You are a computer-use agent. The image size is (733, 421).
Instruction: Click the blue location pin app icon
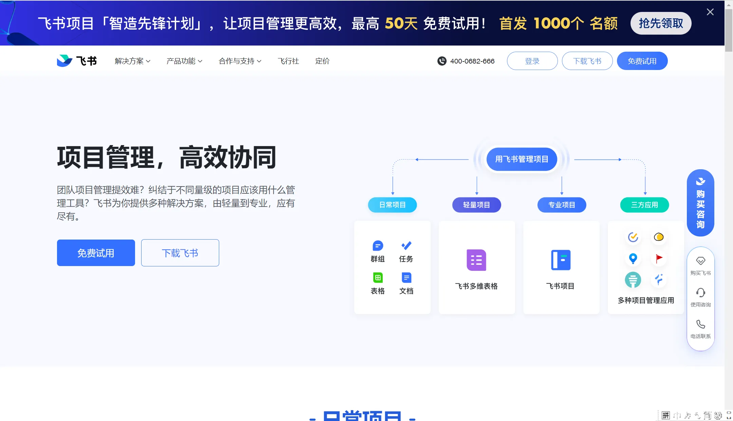(x=633, y=259)
